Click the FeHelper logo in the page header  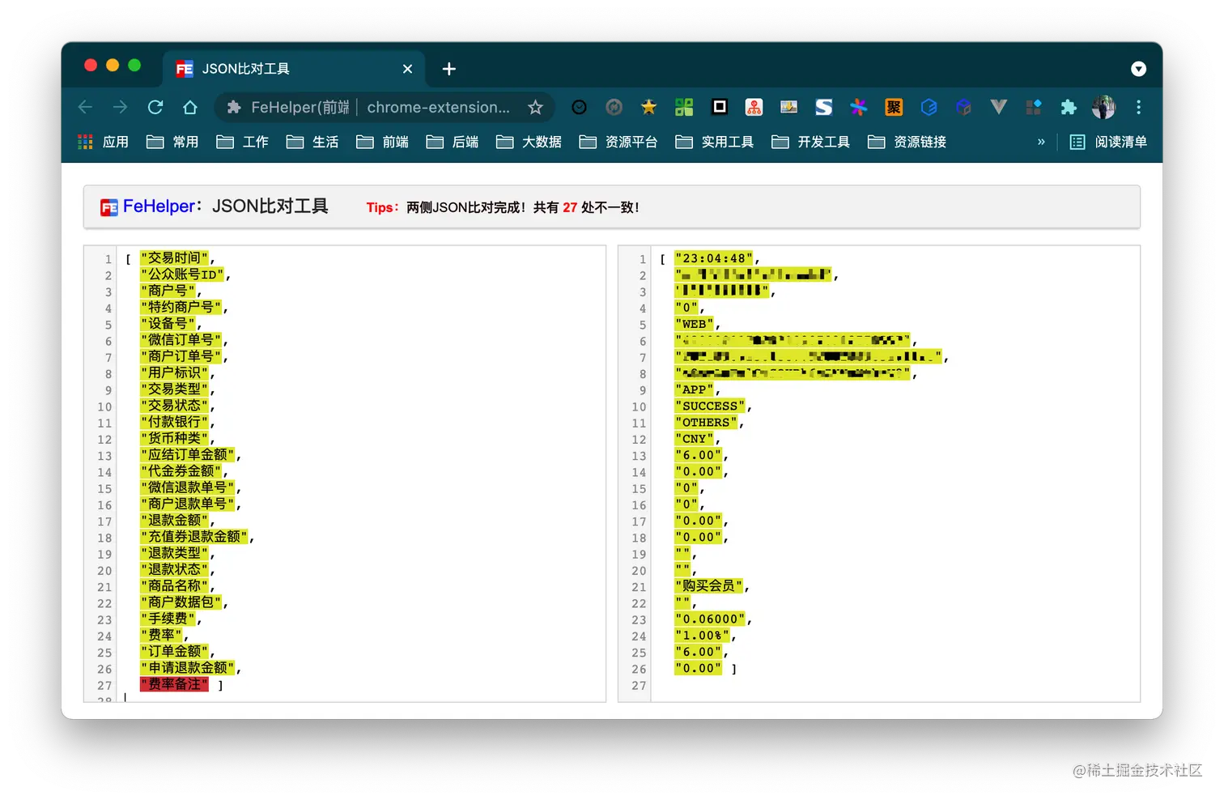pos(109,208)
